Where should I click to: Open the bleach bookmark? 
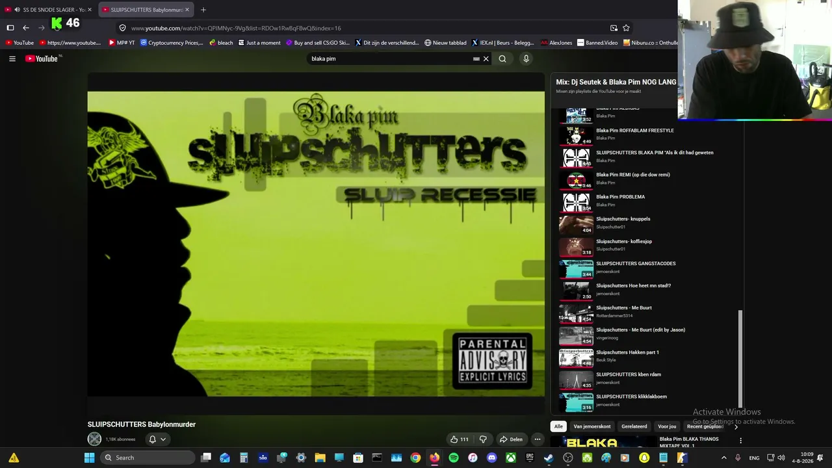coord(221,43)
